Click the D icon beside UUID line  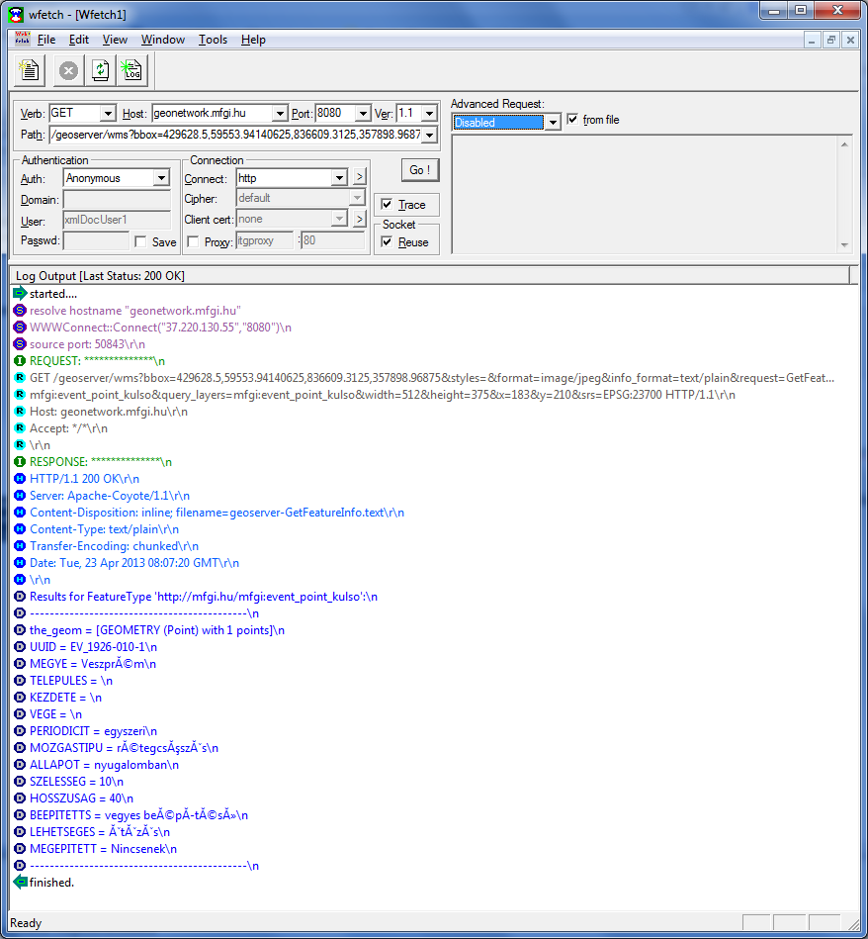[20, 647]
